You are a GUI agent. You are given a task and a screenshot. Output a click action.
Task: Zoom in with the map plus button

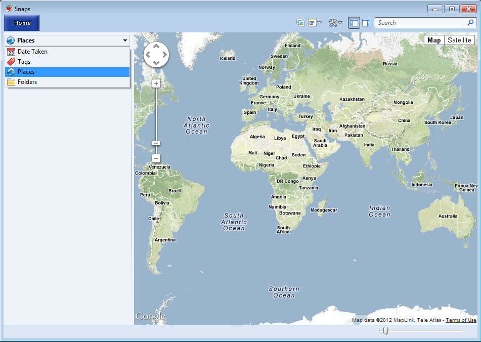[156, 83]
